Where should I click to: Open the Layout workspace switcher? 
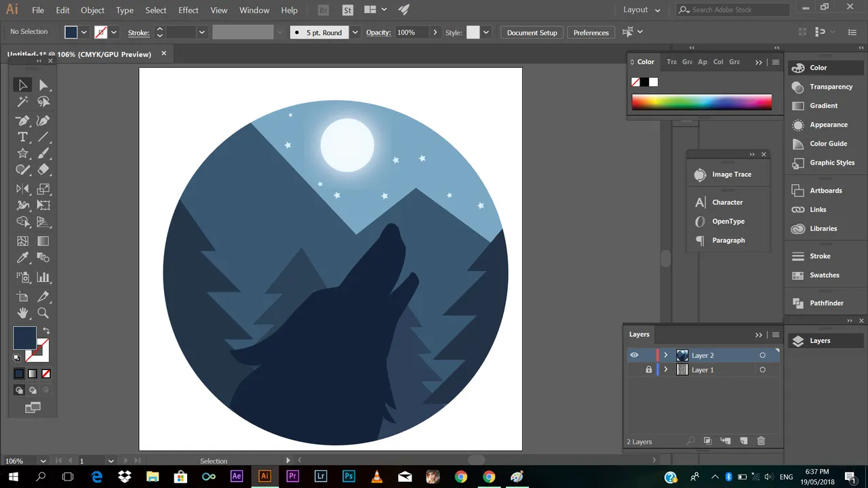click(x=642, y=9)
